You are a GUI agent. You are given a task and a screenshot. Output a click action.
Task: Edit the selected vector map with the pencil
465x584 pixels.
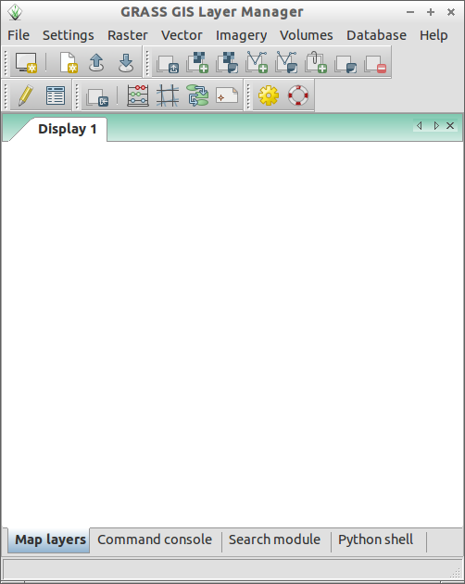coord(25,95)
